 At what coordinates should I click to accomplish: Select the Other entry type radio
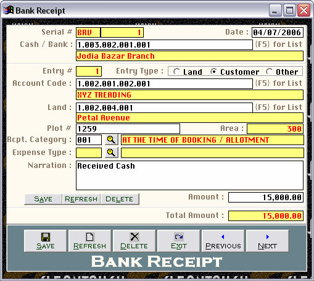tap(269, 72)
